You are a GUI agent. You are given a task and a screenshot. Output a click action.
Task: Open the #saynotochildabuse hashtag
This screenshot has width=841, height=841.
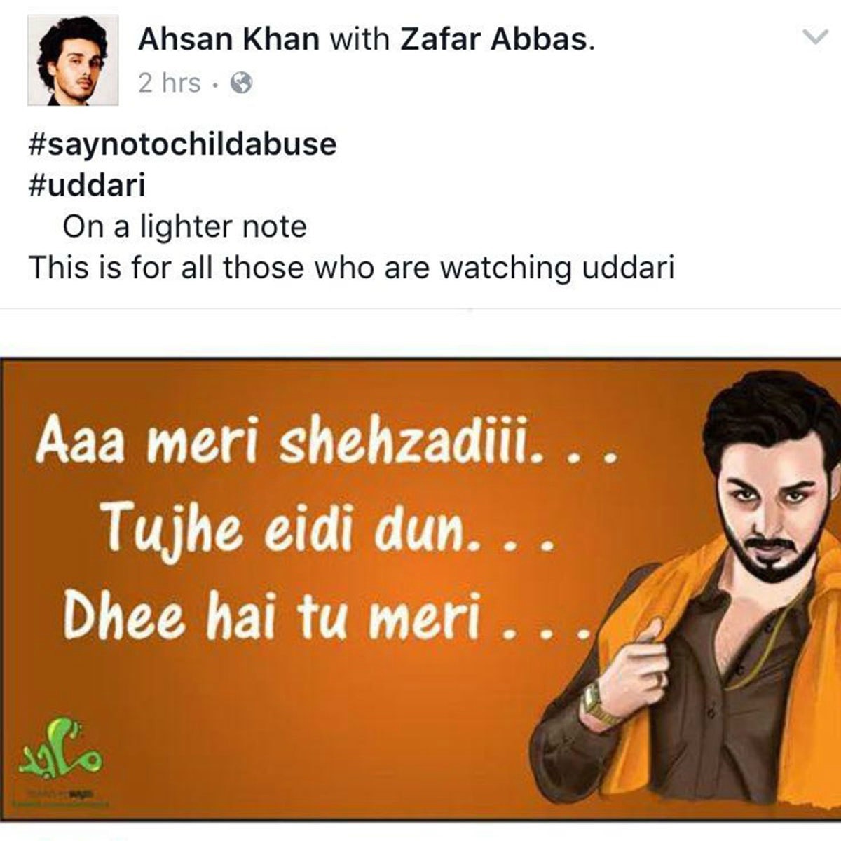182,144
